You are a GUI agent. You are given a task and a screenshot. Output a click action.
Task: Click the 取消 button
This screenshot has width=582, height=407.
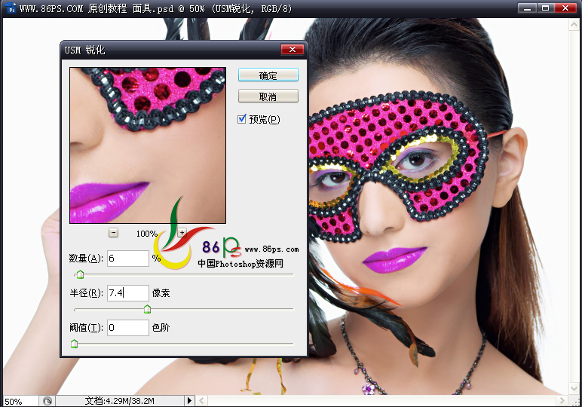pyautogui.click(x=268, y=96)
